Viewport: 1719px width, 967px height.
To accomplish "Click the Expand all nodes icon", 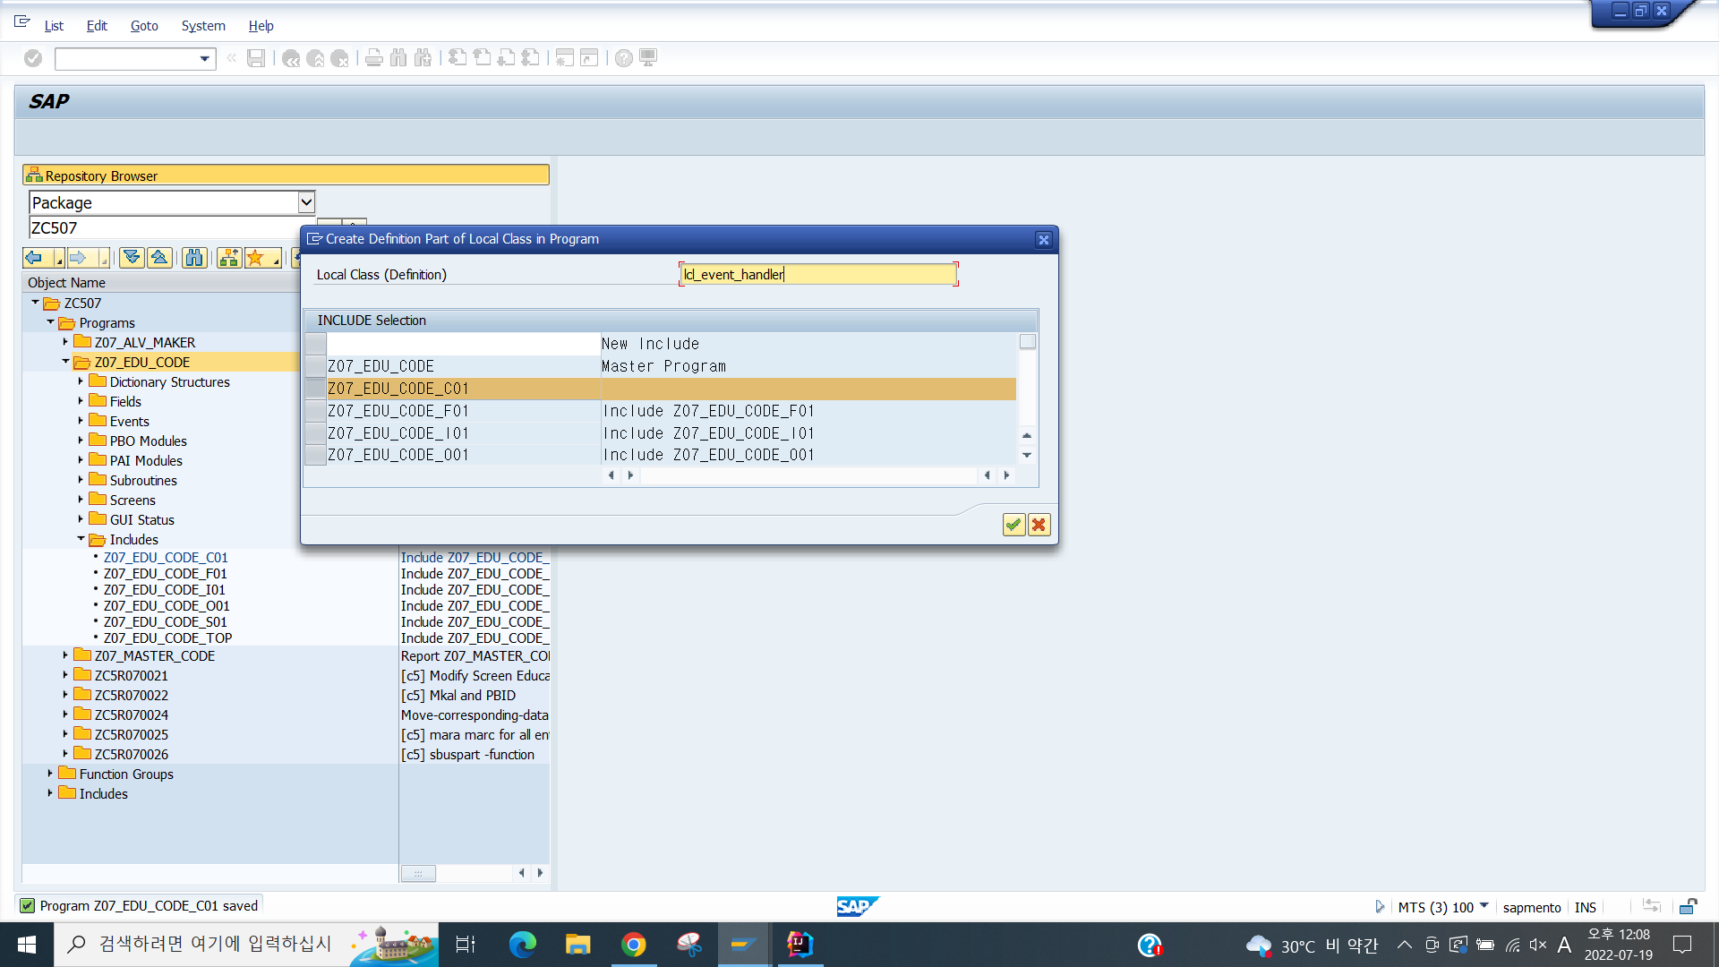I will 132,259.
